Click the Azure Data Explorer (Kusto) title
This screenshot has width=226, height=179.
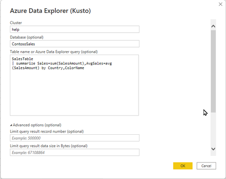pos(50,11)
